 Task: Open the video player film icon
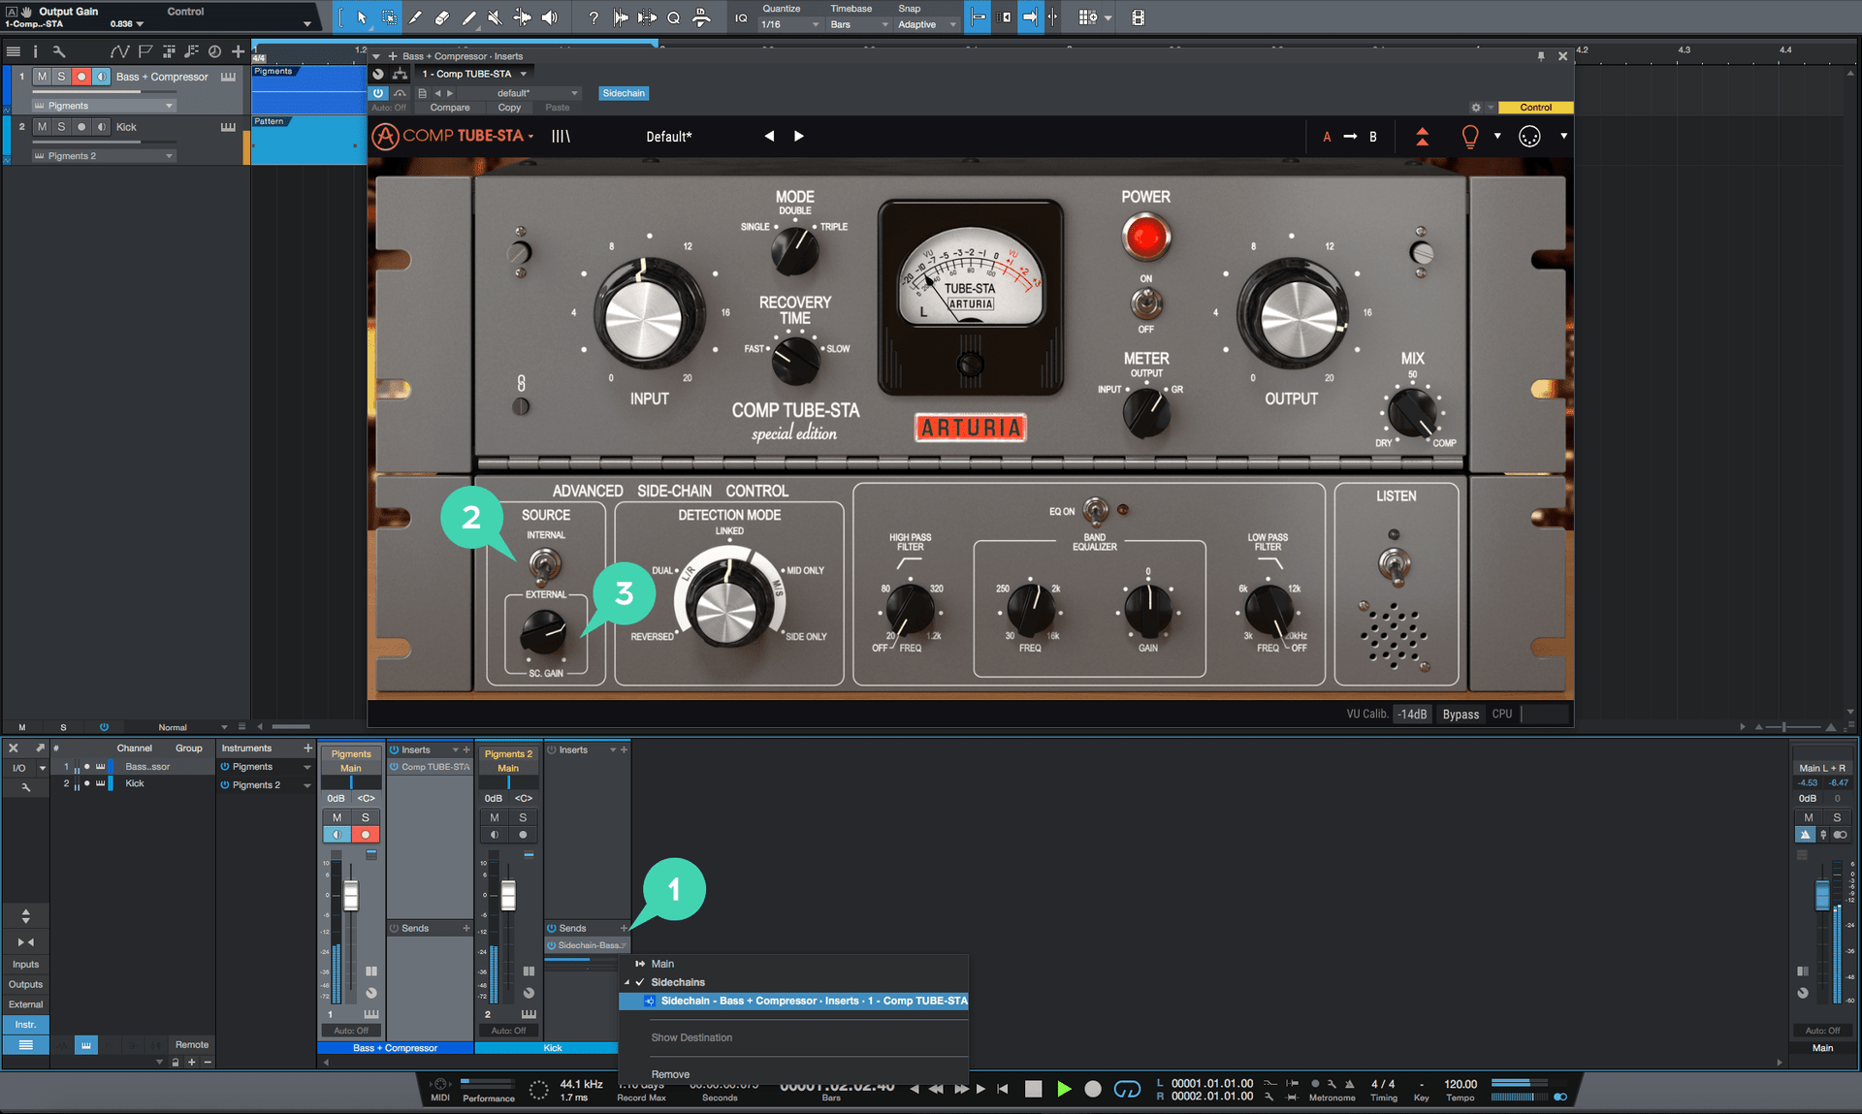(1138, 17)
